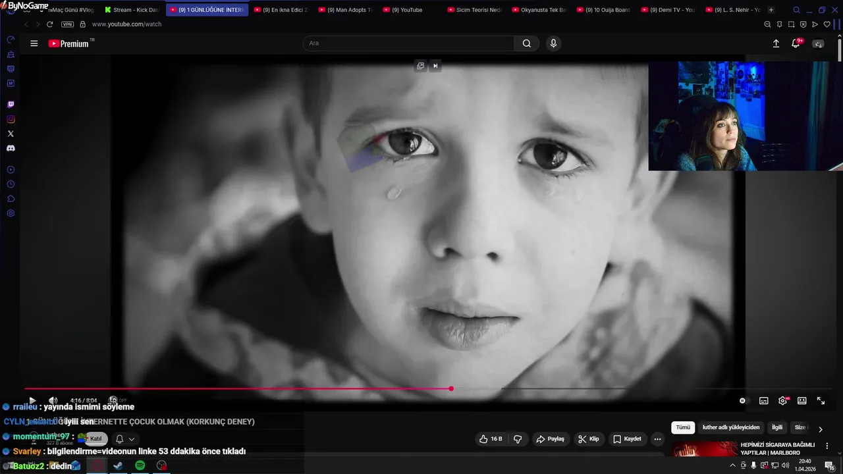Open Spotify from the taskbar
Image resolution: width=843 pixels, height=474 pixels.
click(x=140, y=465)
